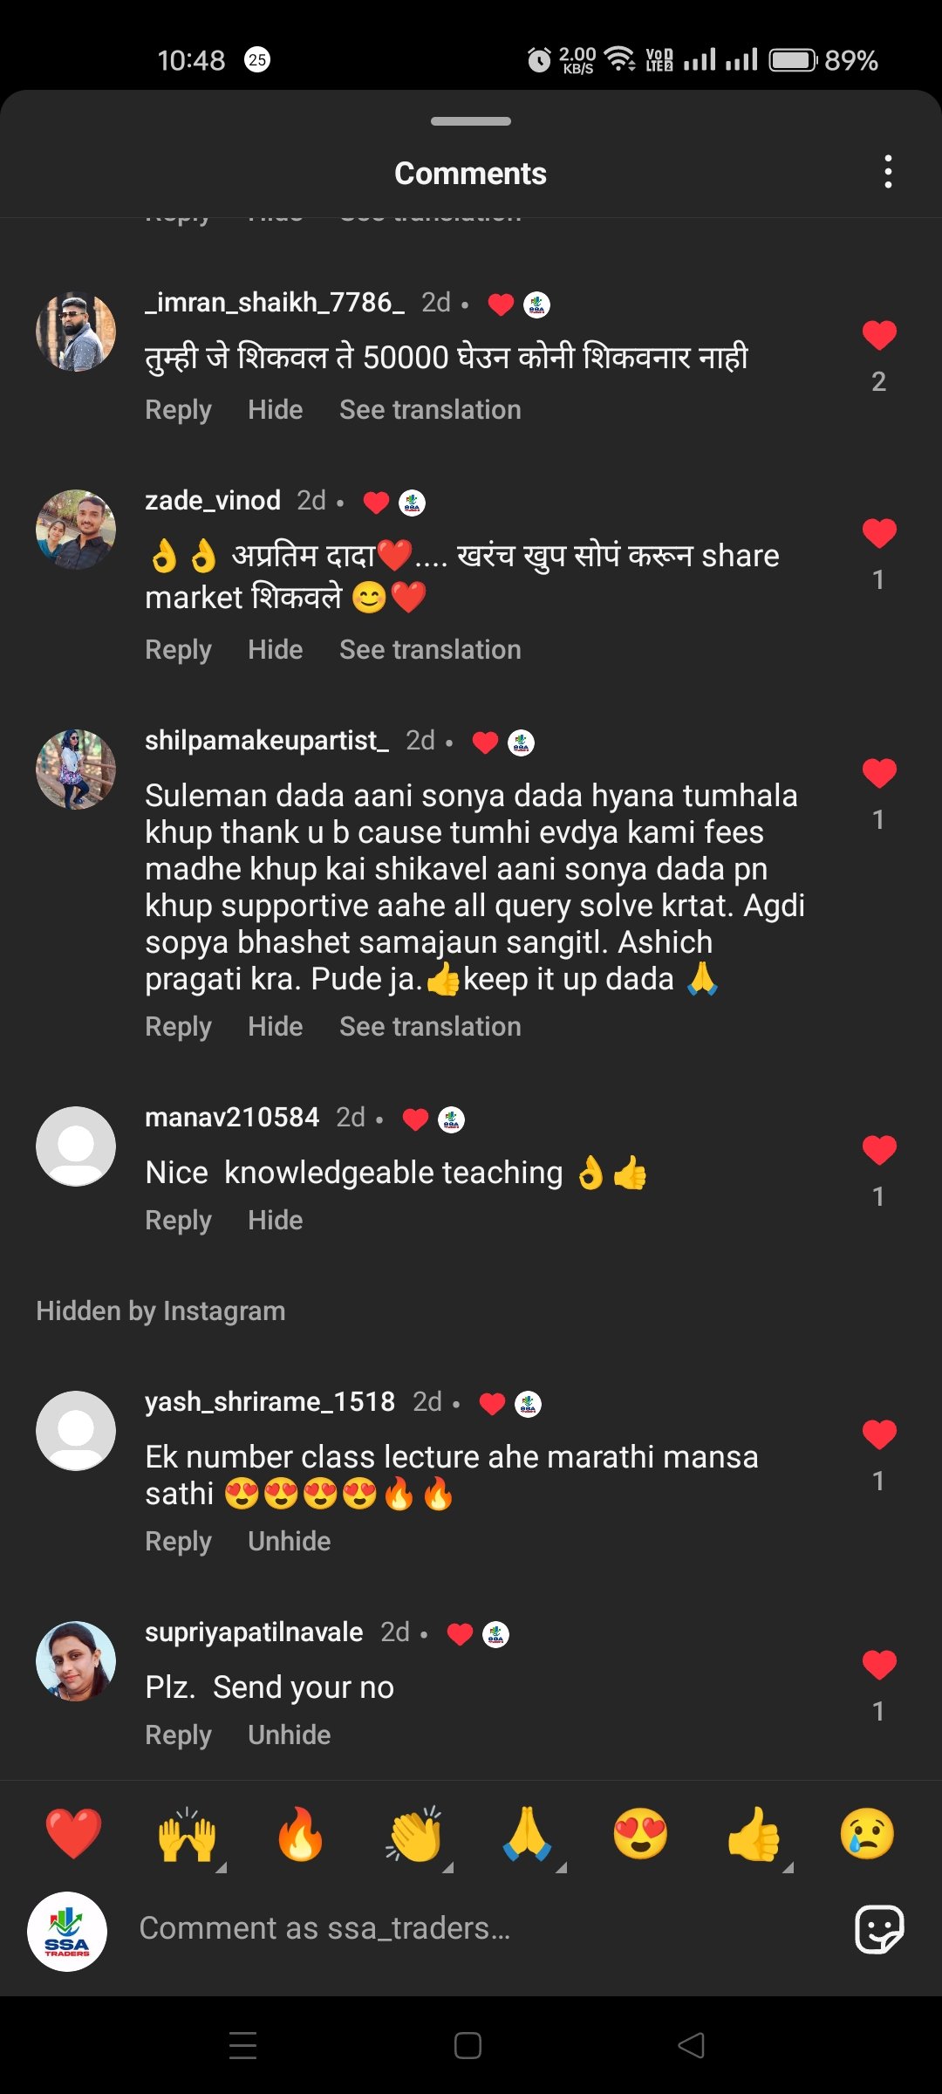
Task: See translation of zade_vinod's comment
Action: click(x=430, y=650)
